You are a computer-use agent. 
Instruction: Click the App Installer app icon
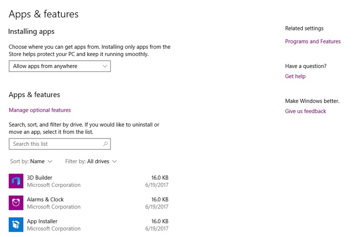pyautogui.click(x=16, y=225)
